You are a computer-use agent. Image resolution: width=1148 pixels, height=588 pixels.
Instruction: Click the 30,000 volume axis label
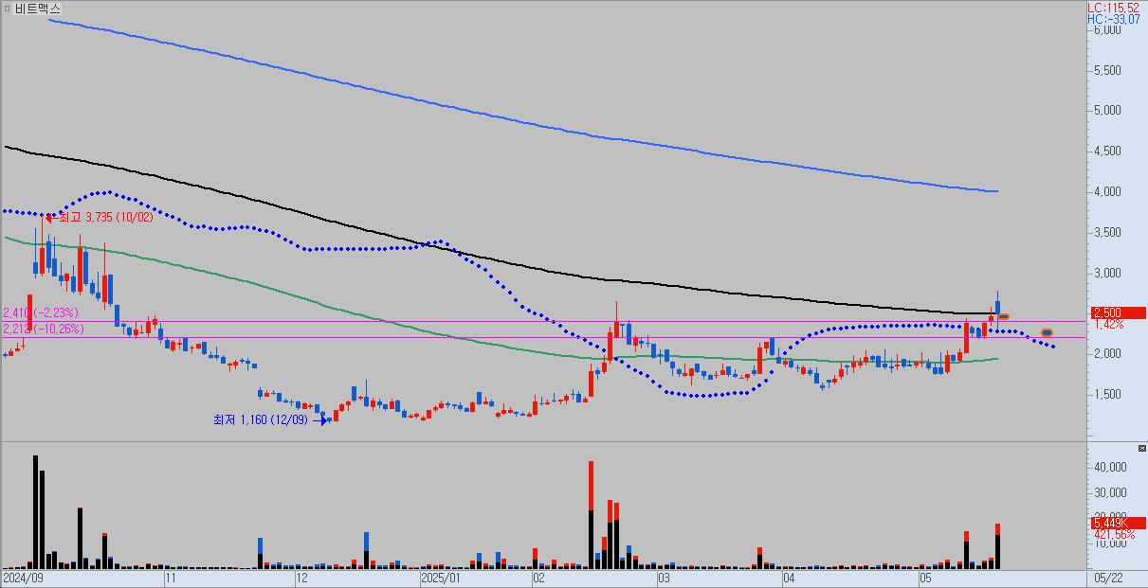[1110, 493]
